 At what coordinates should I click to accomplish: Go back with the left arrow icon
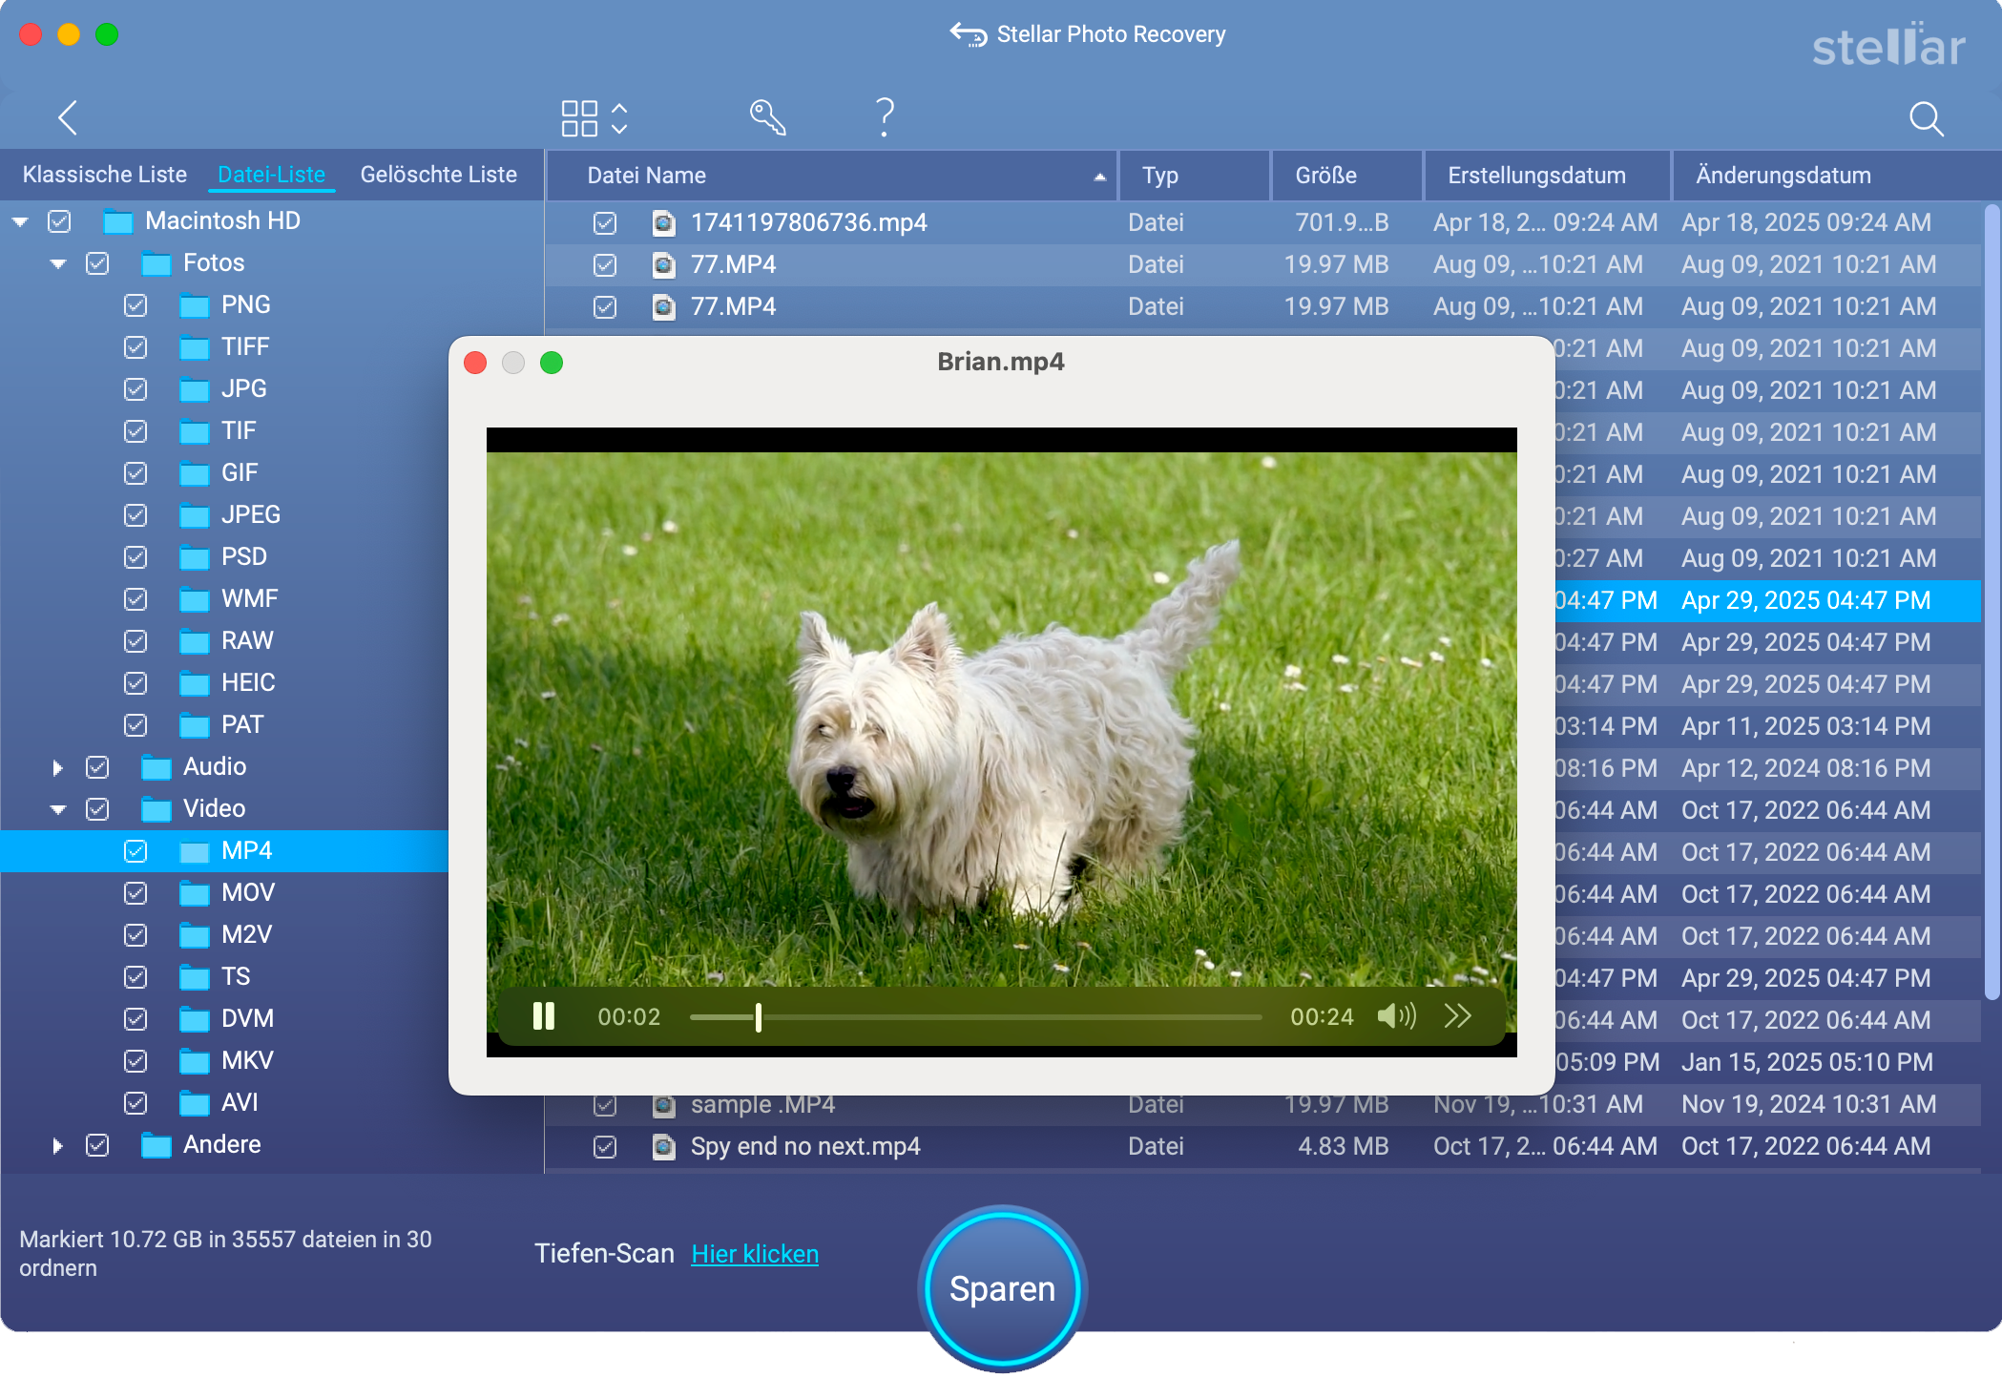tap(67, 117)
